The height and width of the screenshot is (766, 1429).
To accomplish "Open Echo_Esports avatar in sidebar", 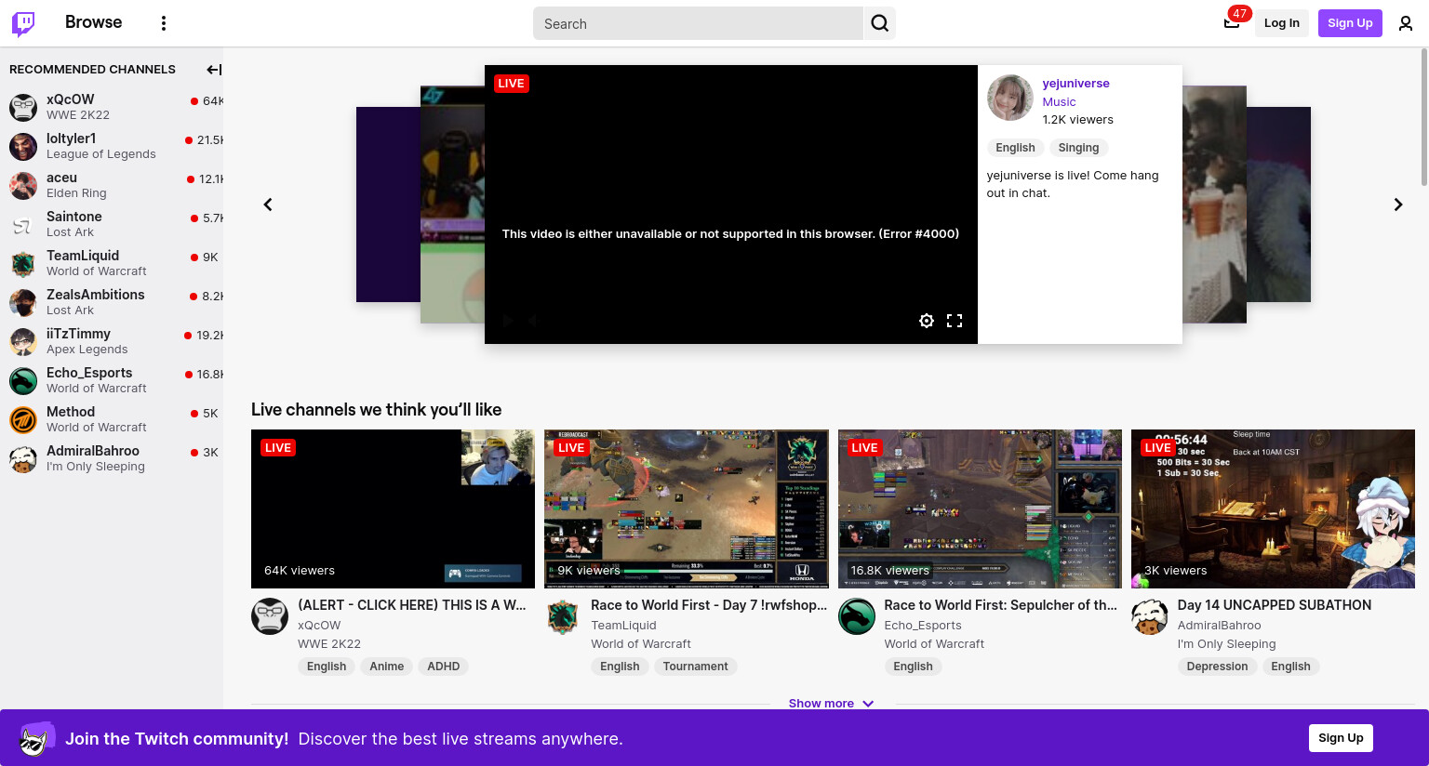I will (x=23, y=380).
